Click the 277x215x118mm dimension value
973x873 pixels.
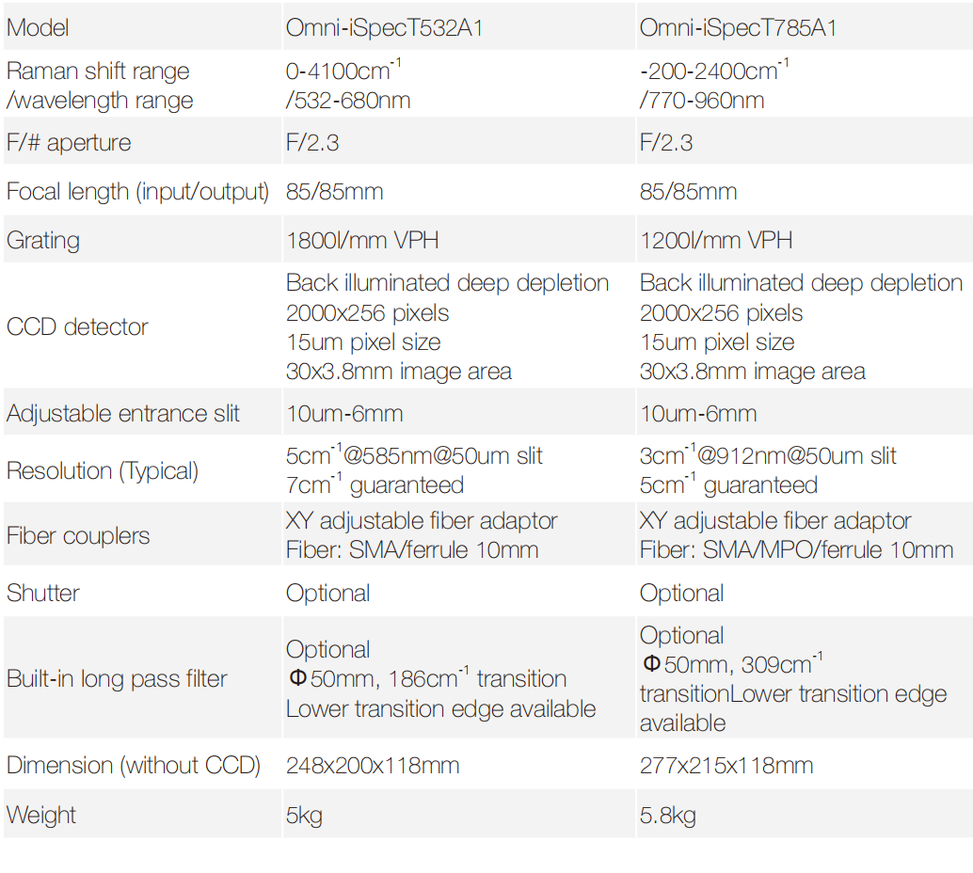(x=726, y=766)
